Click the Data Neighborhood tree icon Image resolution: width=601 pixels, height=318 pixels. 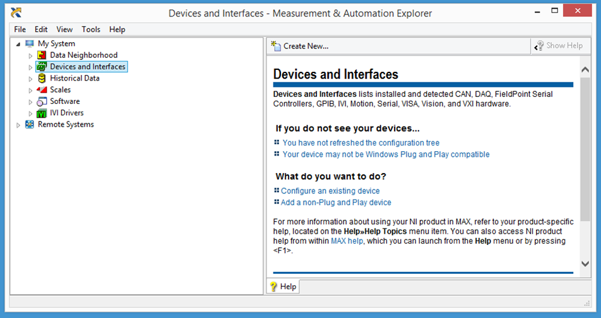pyautogui.click(x=42, y=55)
